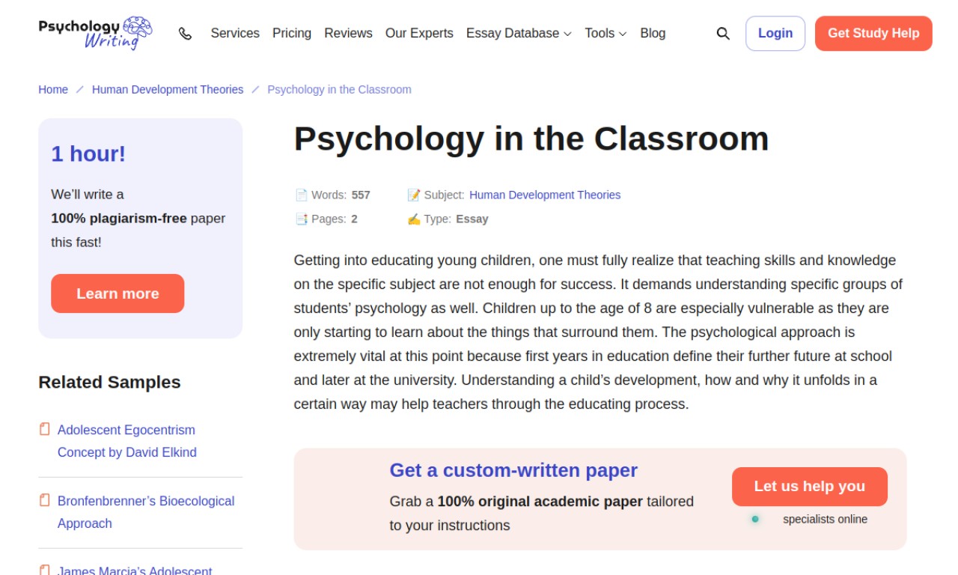Click document icon beside Adolescent Egocentrism
Image resolution: width=958 pixels, height=575 pixels.
45,429
